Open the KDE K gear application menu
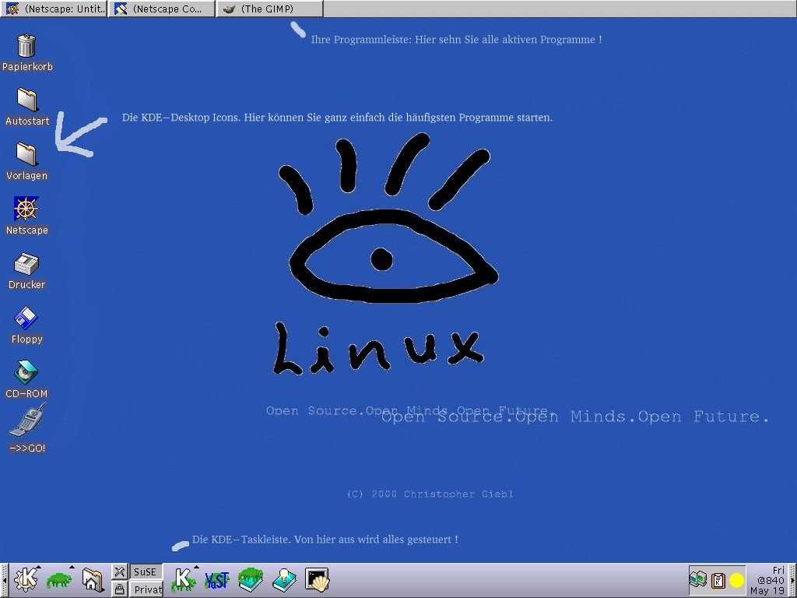Screen dimensions: 797x598 coord(26,579)
